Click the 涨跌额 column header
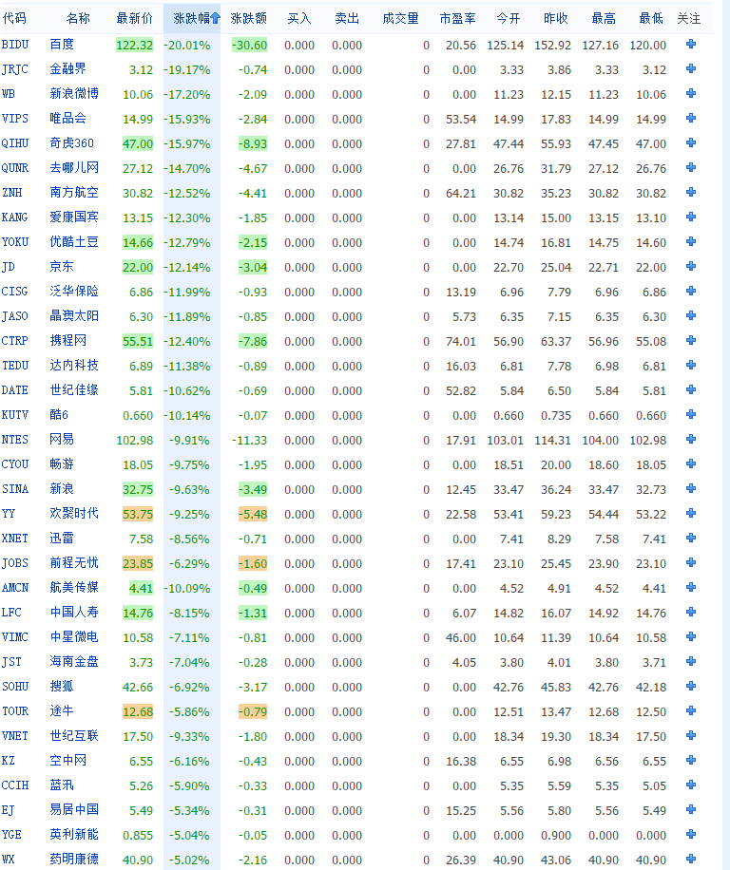730x870 pixels. click(249, 18)
